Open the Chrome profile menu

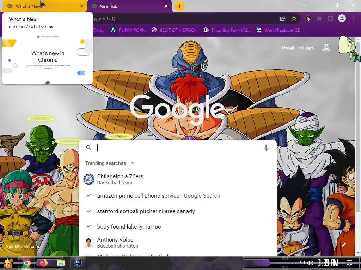coord(342,18)
